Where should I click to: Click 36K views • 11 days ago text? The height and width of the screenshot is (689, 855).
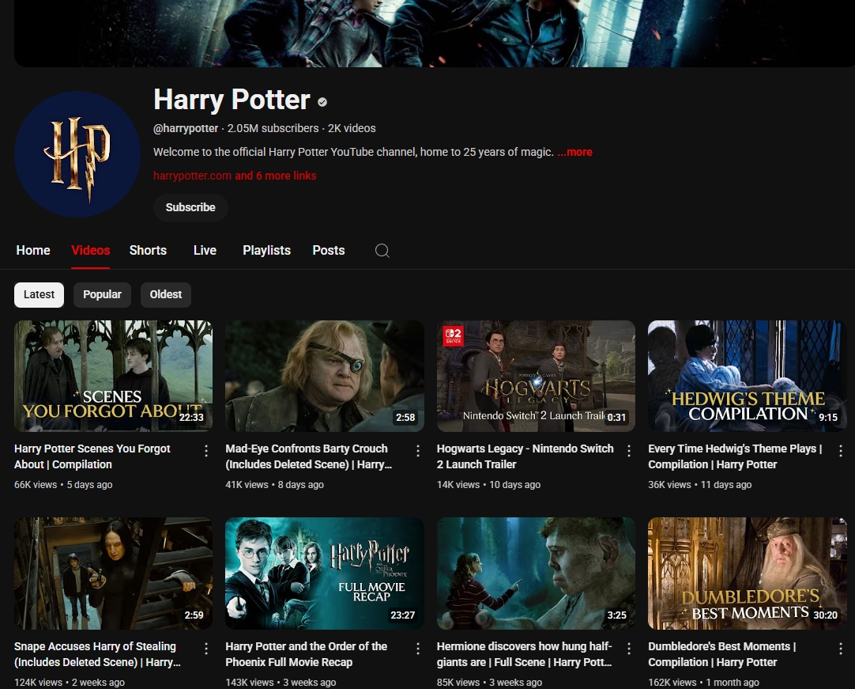699,484
